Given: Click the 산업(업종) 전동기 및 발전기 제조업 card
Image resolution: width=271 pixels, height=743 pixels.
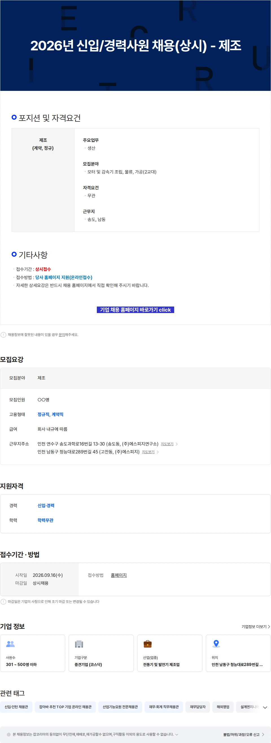Looking at the screenshot, I should (170, 653).
